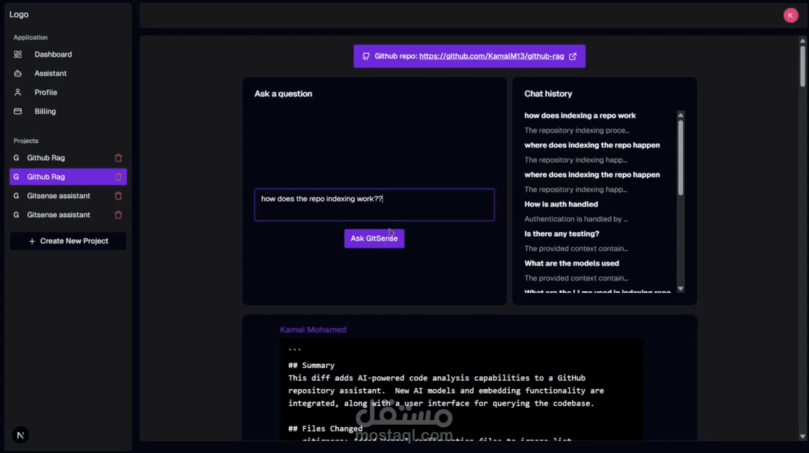Viewport: 809px width, 453px height.
Task: Delete the first Github Rag project
Action: click(x=118, y=158)
